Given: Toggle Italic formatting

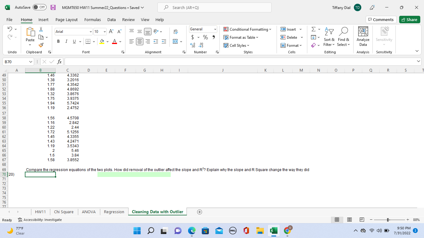Looking at the screenshot, I should (x=66, y=42).
